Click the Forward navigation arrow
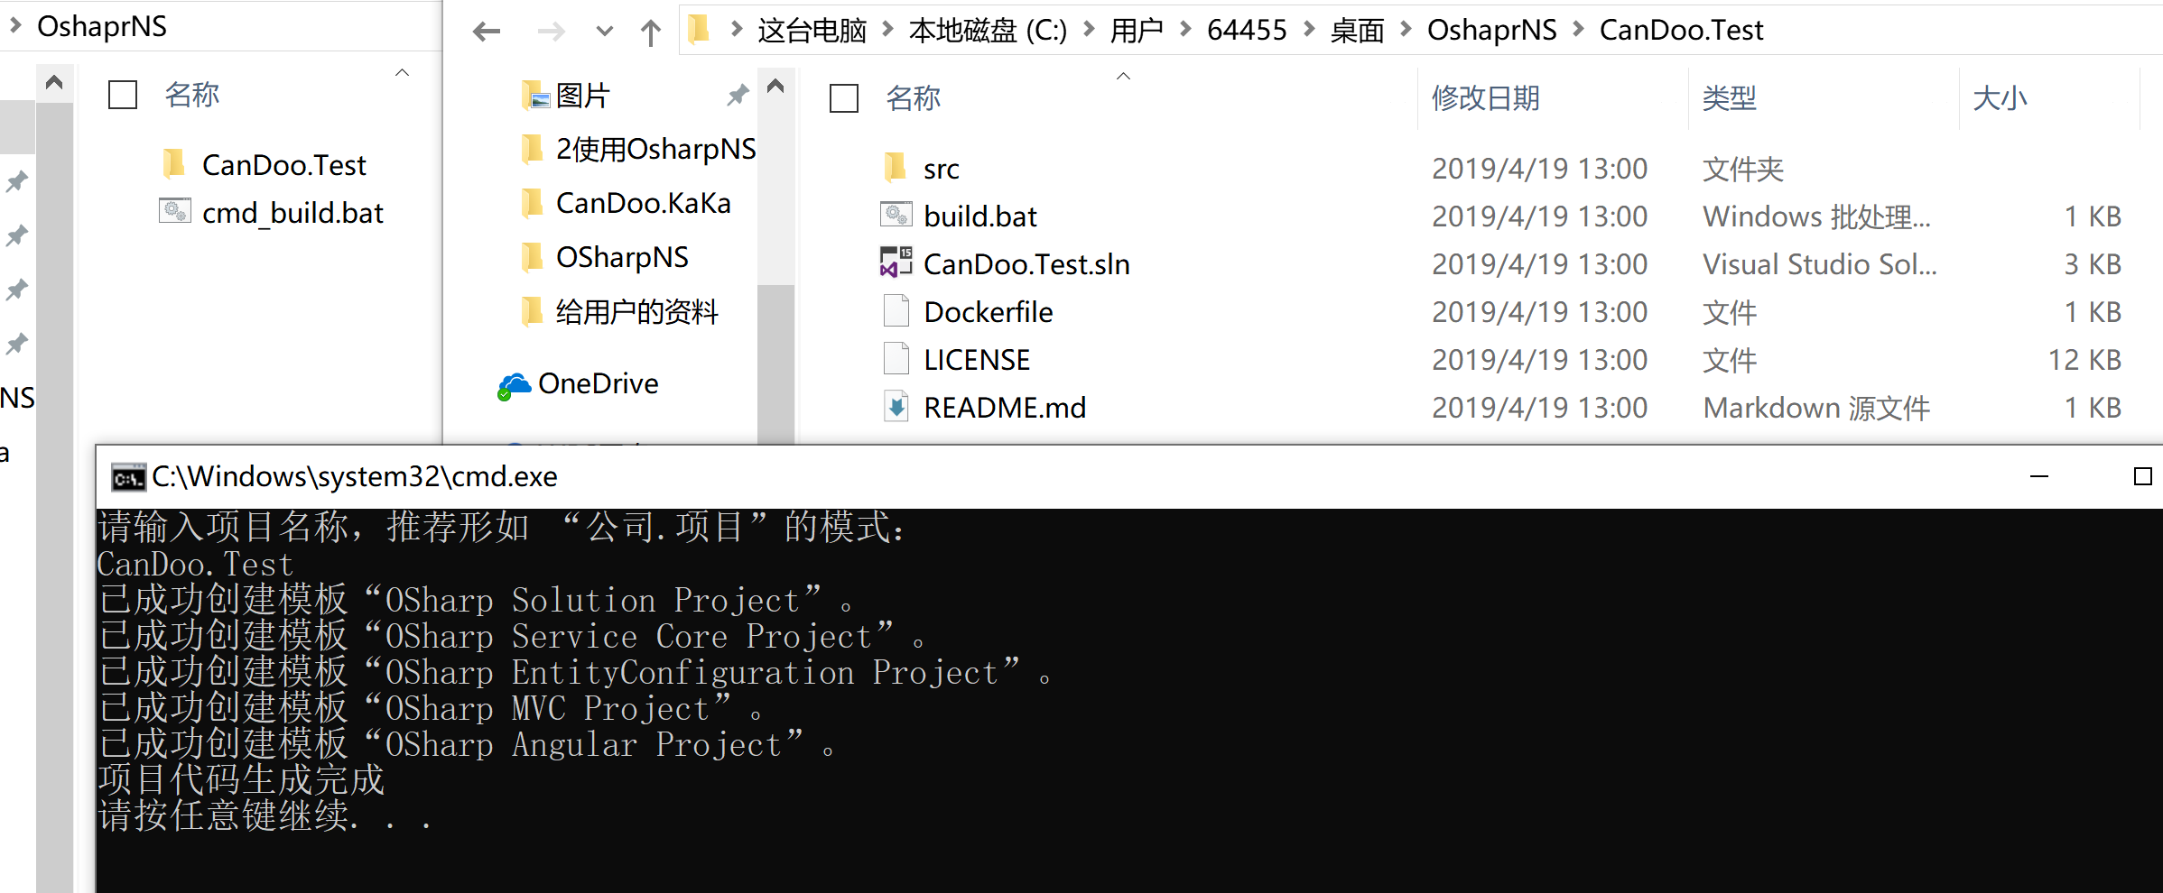The image size is (2163, 893). [x=551, y=30]
